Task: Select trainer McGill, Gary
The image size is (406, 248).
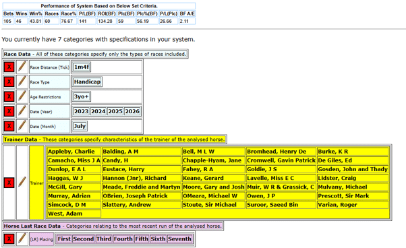Action: 74,187
